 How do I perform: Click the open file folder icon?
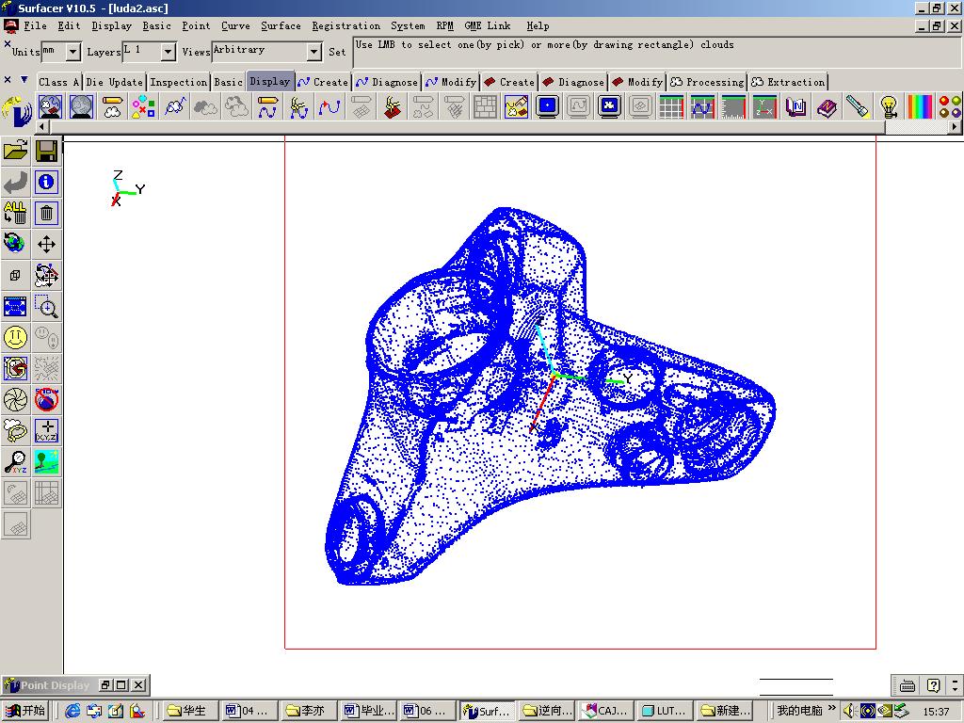pos(15,151)
